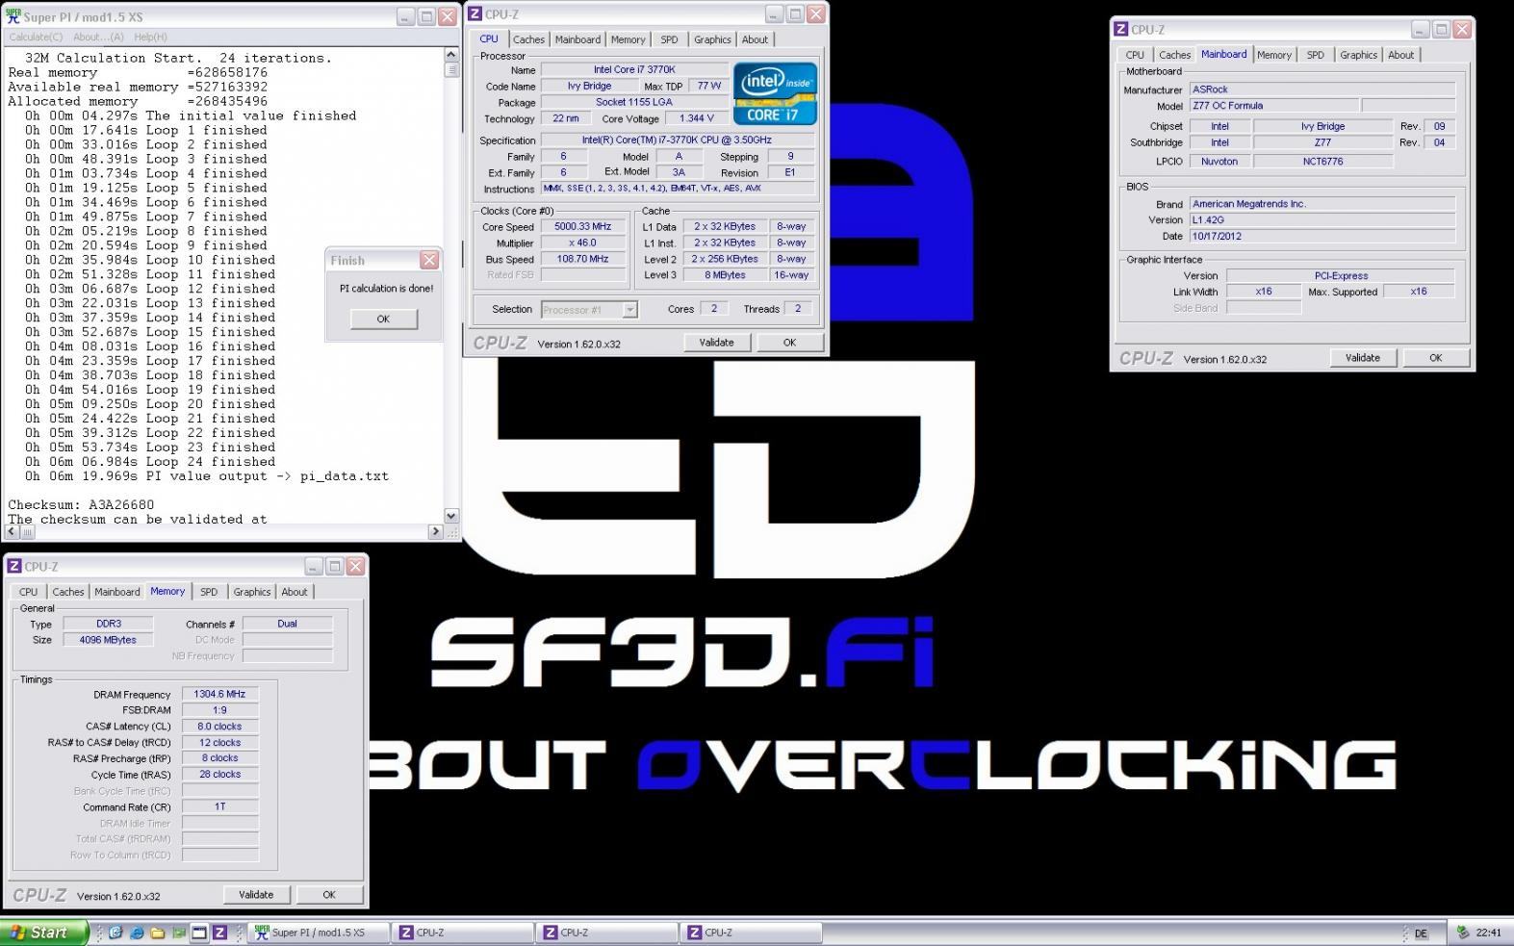
Task: Open SPD tab in the Mainboard window
Action: (1315, 55)
